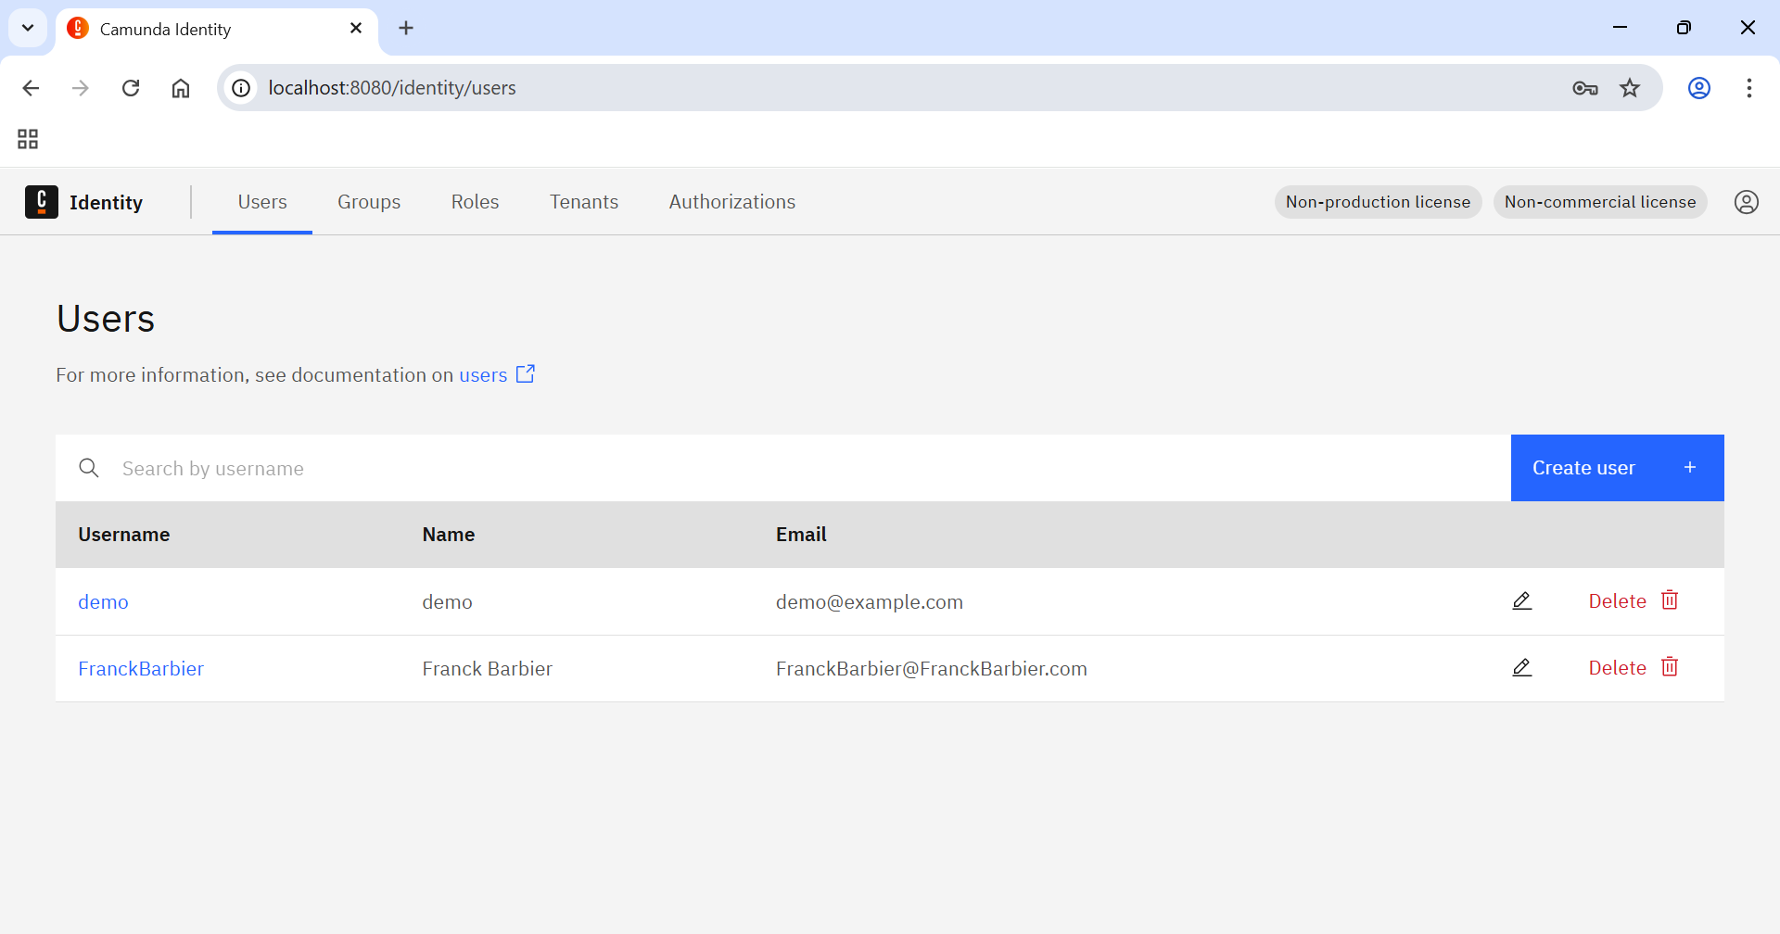Click the edit pencil icon for FranckBarbier
The image size is (1780, 934).
point(1521,668)
